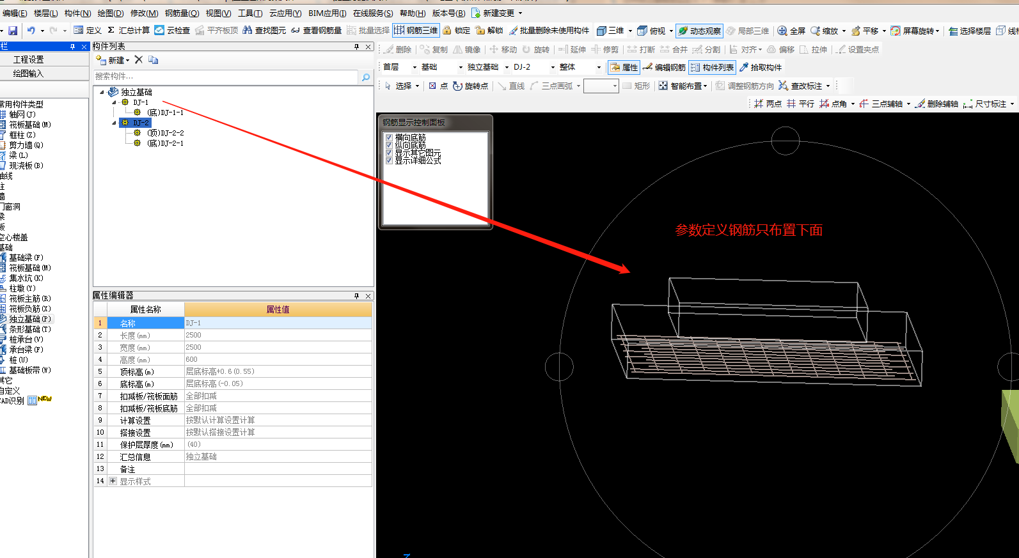Image resolution: width=1019 pixels, height=558 pixels.
Task: Toggle 显示详细公式 checkbox
Action: (x=389, y=160)
